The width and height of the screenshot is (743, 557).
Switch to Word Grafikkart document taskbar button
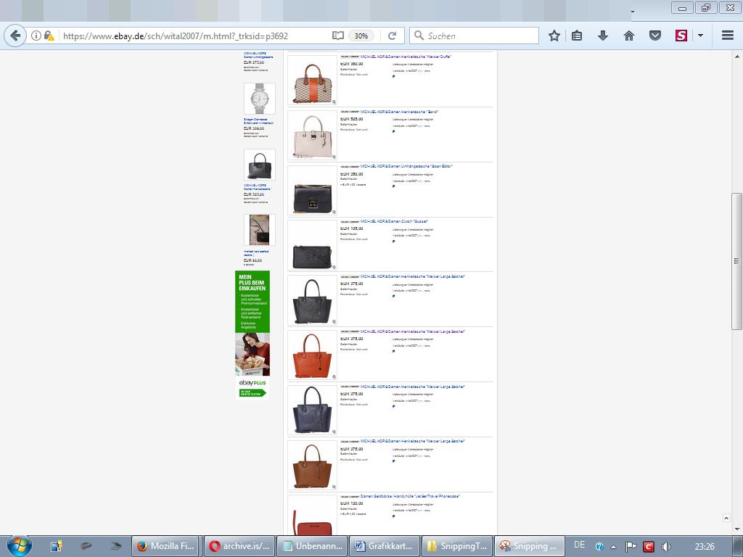[x=385, y=546]
